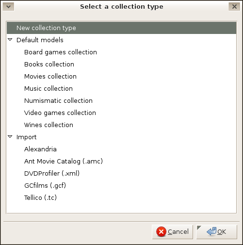This screenshot has height=245, width=243.
Task: Click the blue OK arrow icon
Action: 211,231
